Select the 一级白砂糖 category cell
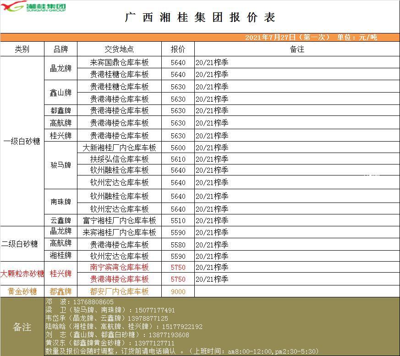 point(22,141)
